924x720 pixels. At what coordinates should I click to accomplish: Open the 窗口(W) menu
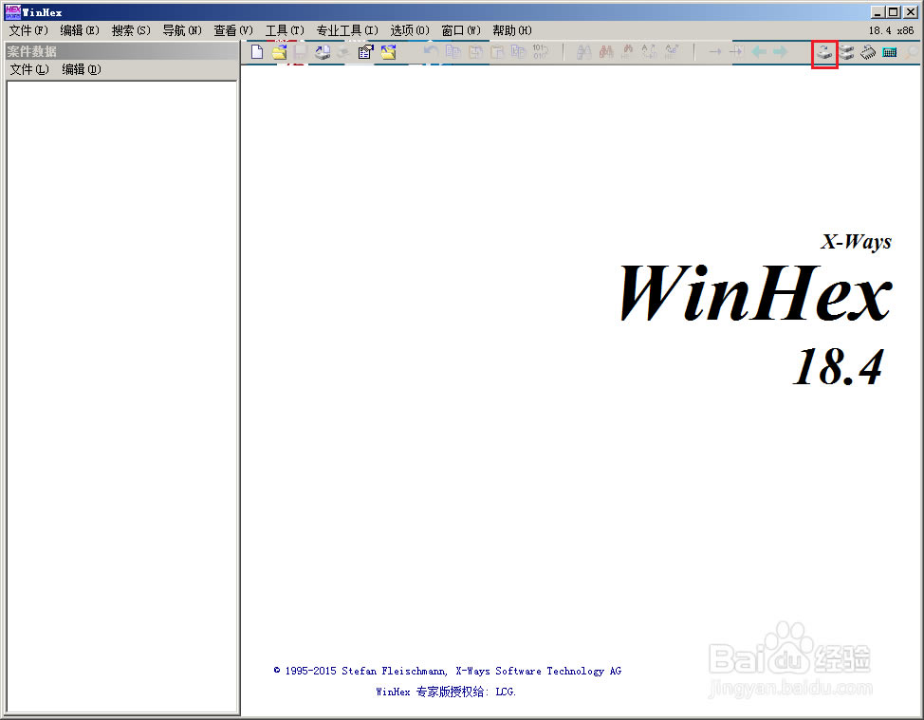click(x=461, y=30)
